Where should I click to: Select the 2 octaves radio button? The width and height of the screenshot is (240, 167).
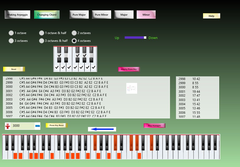coord(74,33)
